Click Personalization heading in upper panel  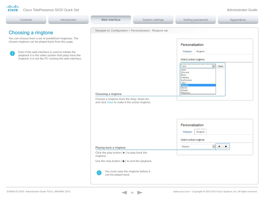point(192,45)
